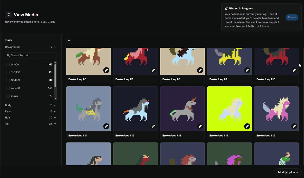Click the View Media eye icon

click(x=8, y=14)
